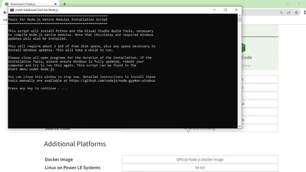Viewport: 306px width, 172px height.
Task: Close the Install Additional Tools console window
Action: tap(236, 10)
